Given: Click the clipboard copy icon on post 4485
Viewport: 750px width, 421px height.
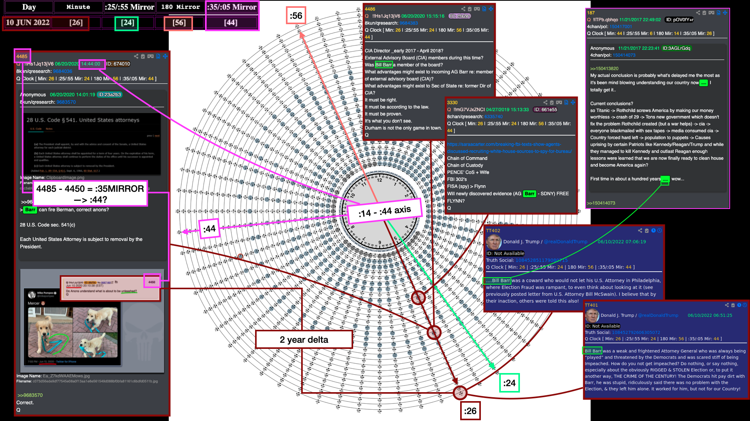Looking at the screenshot, I should 143,57.
